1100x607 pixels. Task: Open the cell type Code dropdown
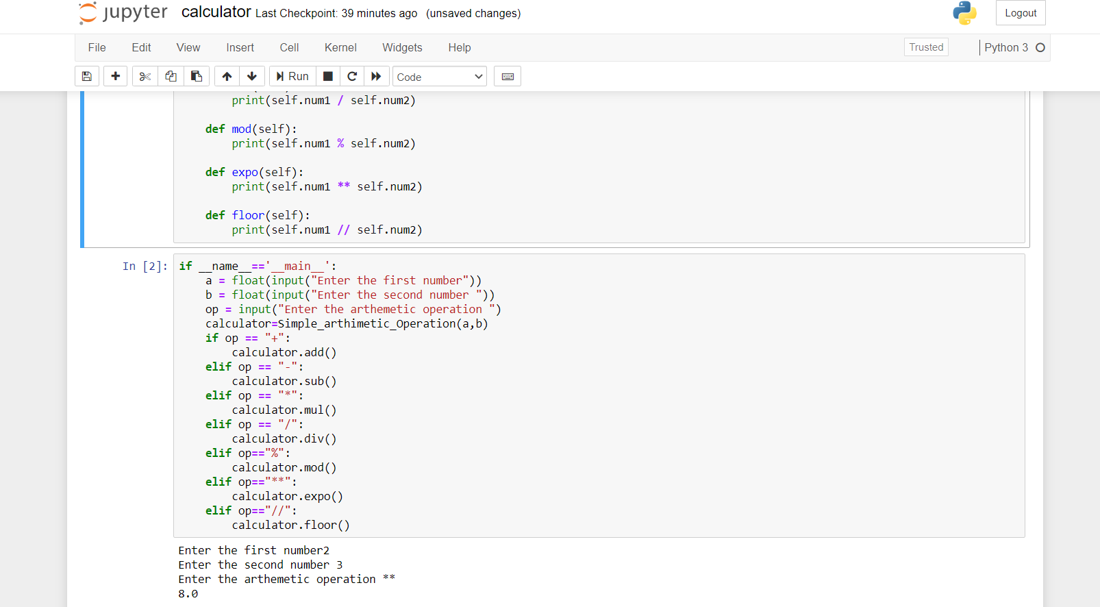pos(440,77)
